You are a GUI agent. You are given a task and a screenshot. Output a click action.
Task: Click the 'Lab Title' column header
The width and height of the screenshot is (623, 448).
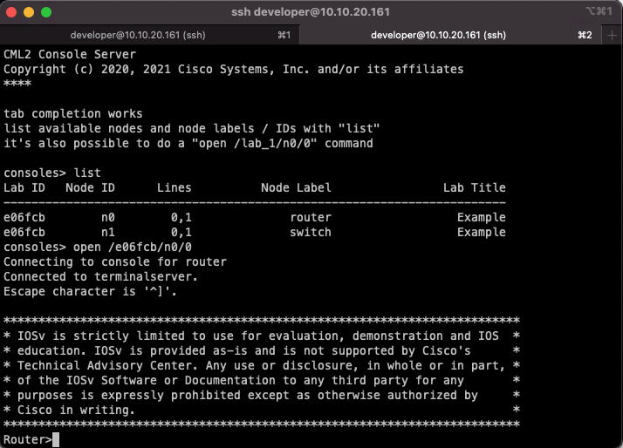[x=475, y=187]
